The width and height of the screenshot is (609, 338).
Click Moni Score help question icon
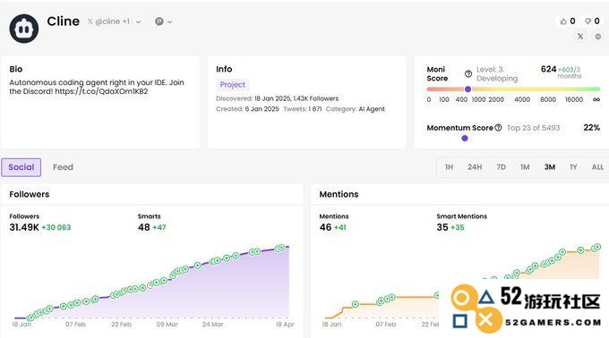468,73
